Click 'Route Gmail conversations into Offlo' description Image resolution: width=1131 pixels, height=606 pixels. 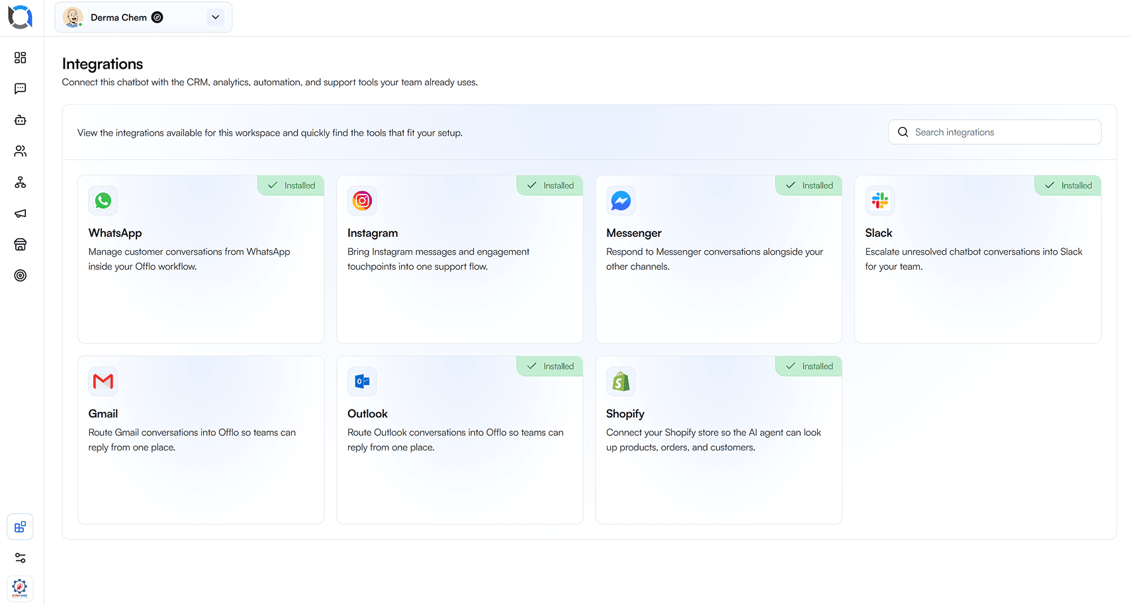click(192, 440)
